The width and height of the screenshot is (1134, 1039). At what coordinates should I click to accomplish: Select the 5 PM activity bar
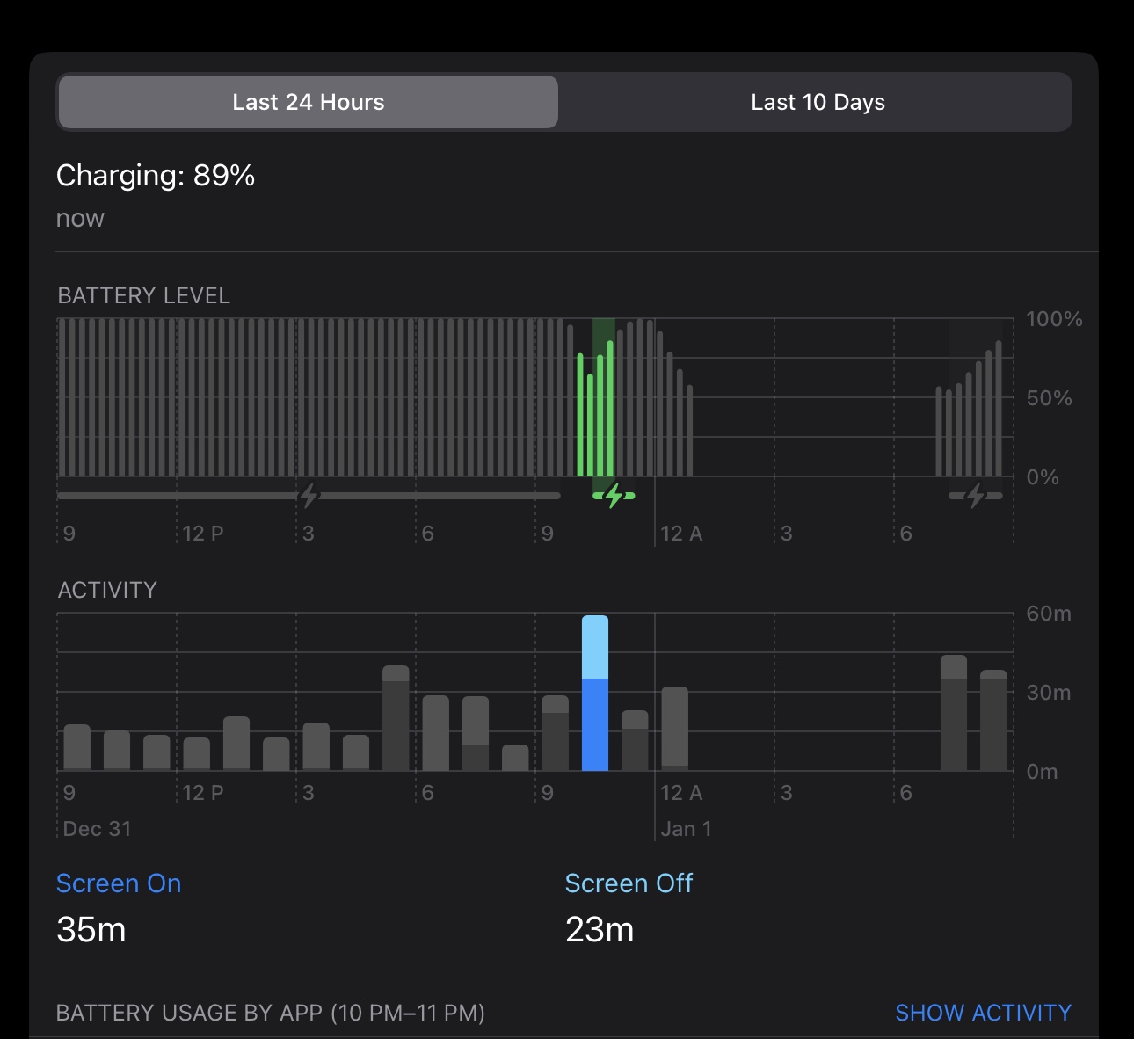click(396, 719)
